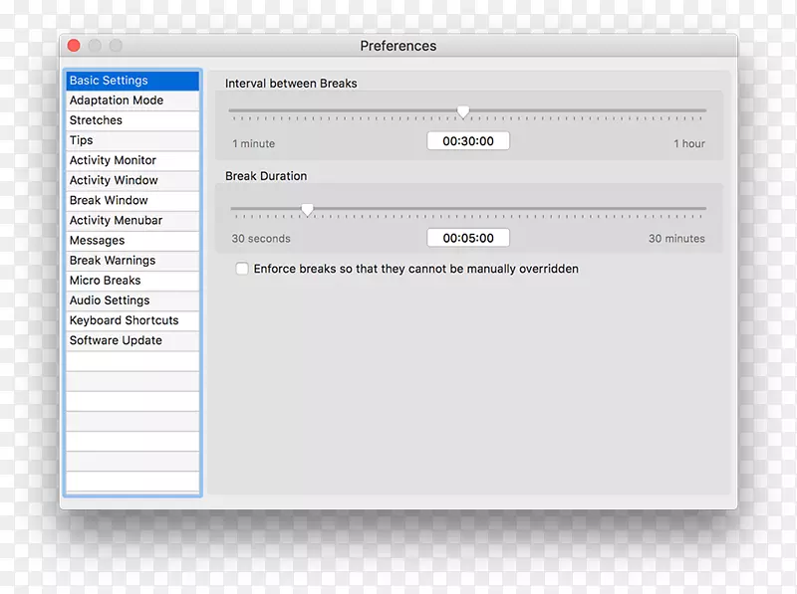Image resolution: width=797 pixels, height=594 pixels.
Task: Select the Audio Settings section
Action: pyautogui.click(x=110, y=300)
